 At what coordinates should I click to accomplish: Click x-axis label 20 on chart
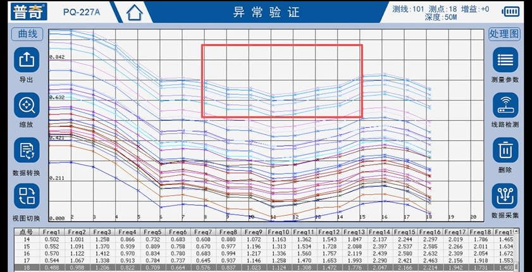pyautogui.click(x=473, y=217)
